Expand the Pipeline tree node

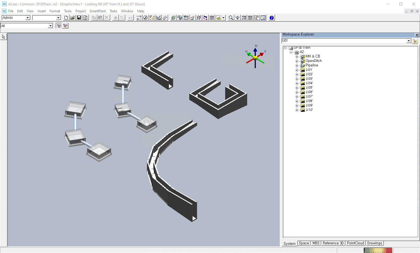pos(297,65)
